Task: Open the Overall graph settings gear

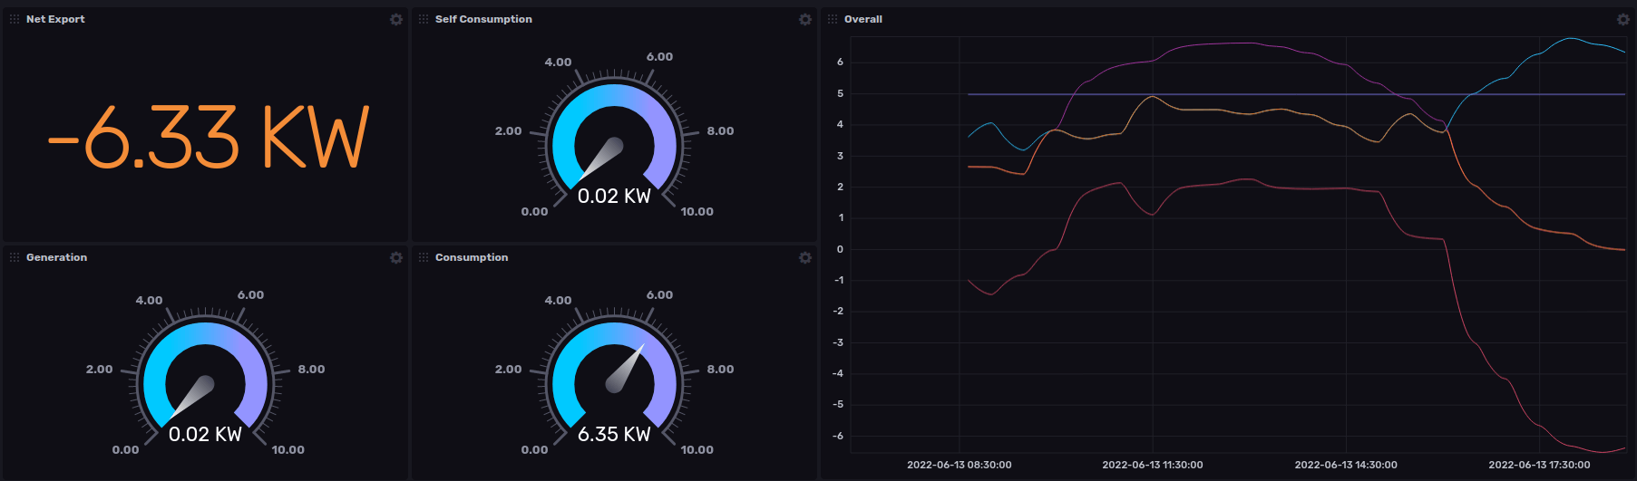Action: click(x=1623, y=19)
